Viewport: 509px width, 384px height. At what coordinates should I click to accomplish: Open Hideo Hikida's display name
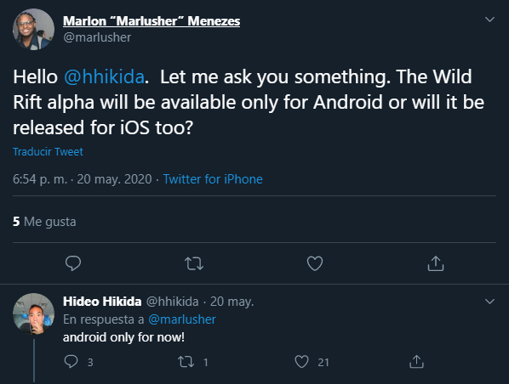tap(102, 302)
